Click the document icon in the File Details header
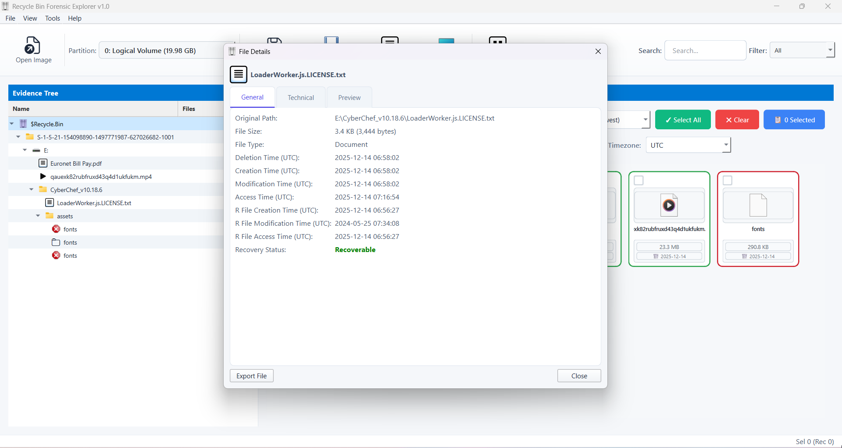The height and width of the screenshot is (448, 842). pyautogui.click(x=239, y=74)
